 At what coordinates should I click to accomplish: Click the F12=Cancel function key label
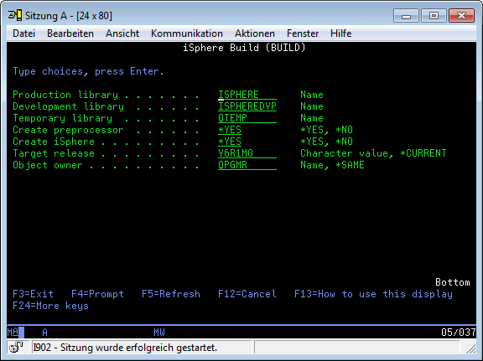[247, 294]
